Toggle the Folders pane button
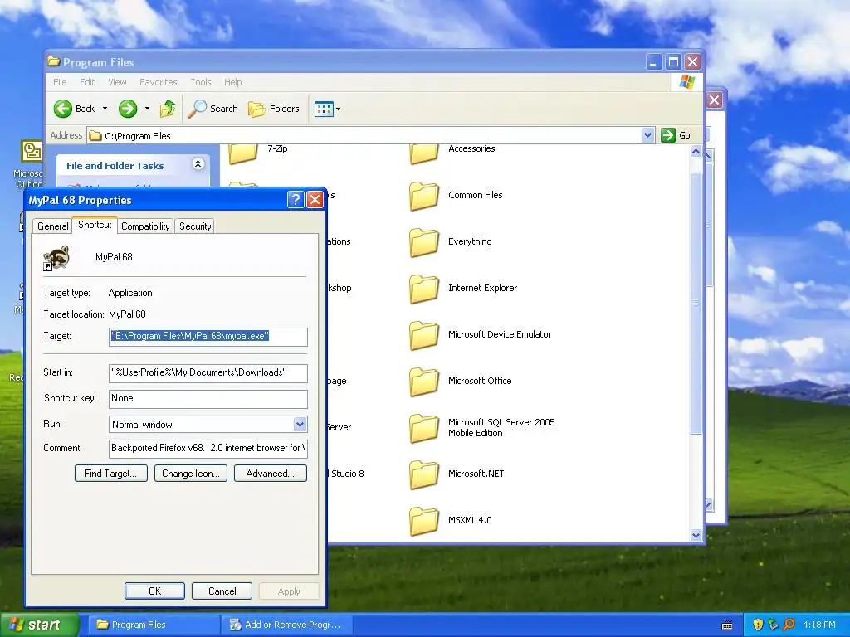Image resolution: width=850 pixels, height=637 pixels. tap(274, 109)
